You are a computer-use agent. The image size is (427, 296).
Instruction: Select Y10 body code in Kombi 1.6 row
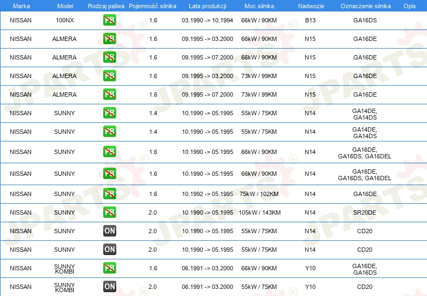(x=310, y=268)
